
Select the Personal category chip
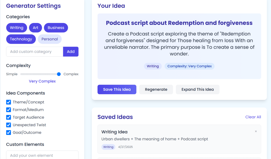[50, 39]
